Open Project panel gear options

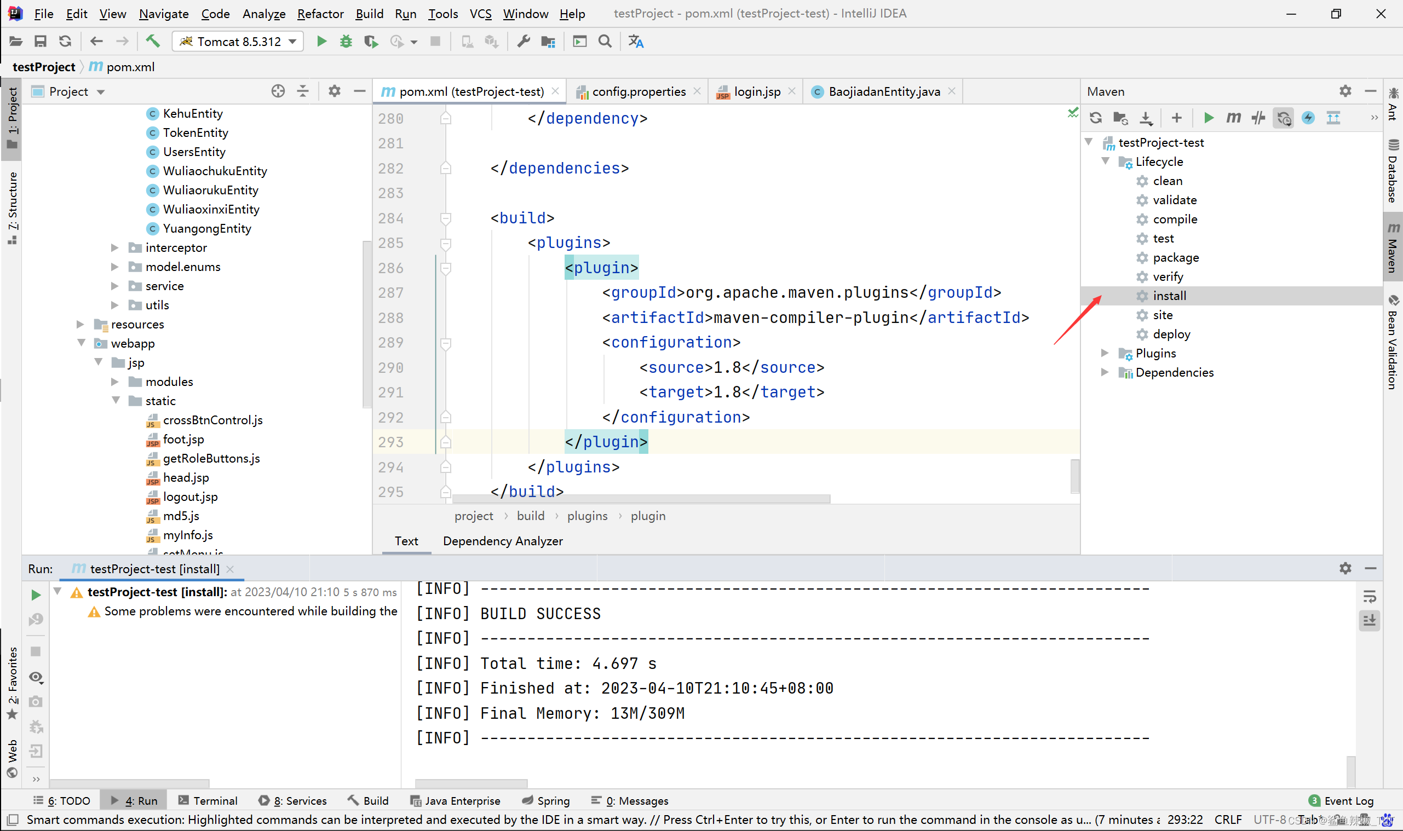click(x=335, y=91)
